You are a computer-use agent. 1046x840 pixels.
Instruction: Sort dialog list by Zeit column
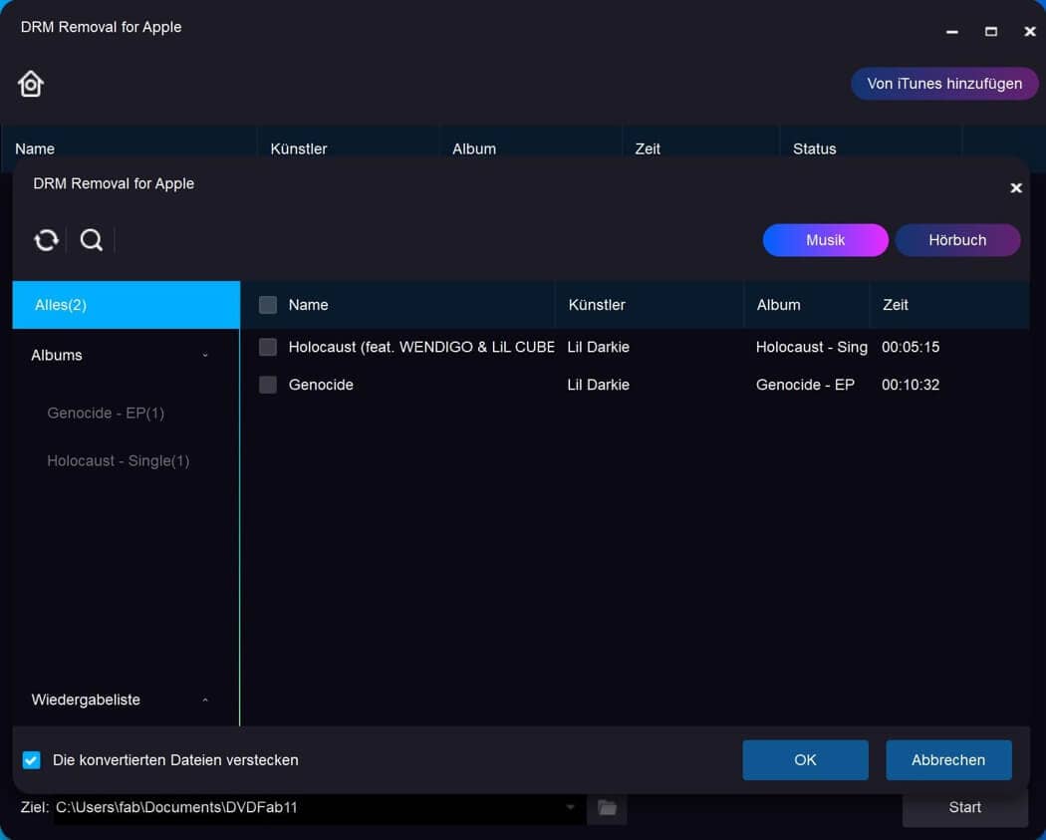click(896, 305)
